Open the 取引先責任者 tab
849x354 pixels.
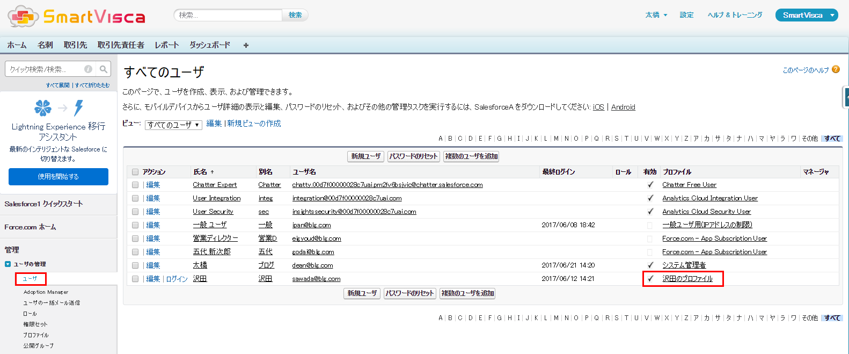coord(121,45)
